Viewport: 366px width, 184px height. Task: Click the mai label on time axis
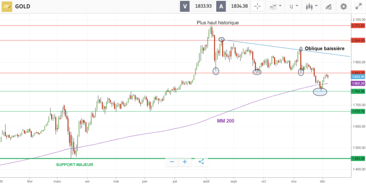coord(116,181)
